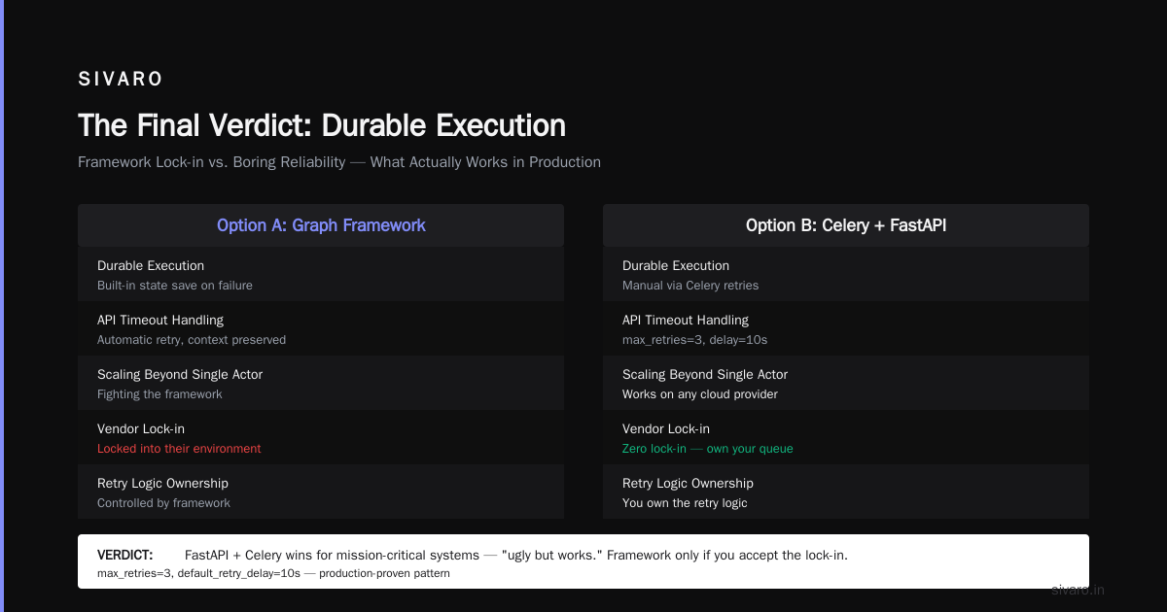1167x612 pixels.
Task: Click 'max_retries=3, delay=10s' in Option B
Action: click(694, 340)
